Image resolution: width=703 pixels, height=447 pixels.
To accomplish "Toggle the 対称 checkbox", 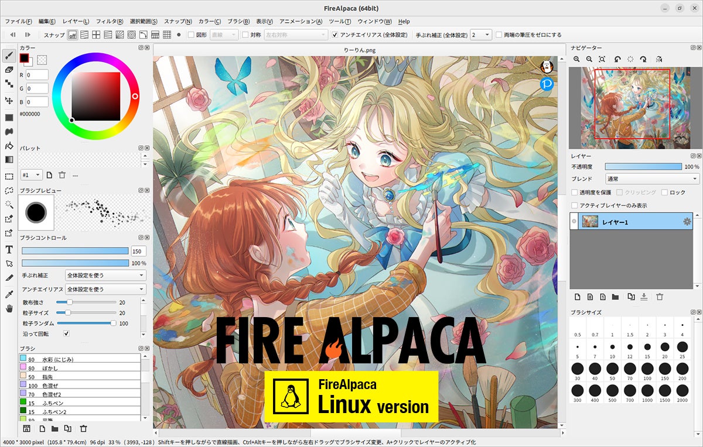I will (245, 35).
